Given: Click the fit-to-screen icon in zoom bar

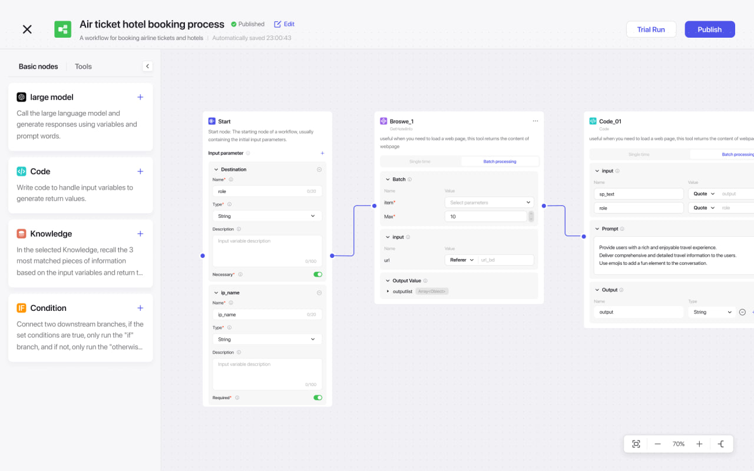Looking at the screenshot, I should pyautogui.click(x=636, y=444).
